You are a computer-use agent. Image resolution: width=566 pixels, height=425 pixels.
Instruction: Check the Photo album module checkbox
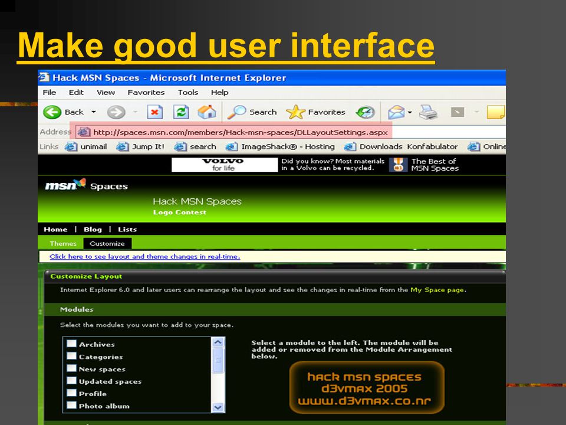71,405
